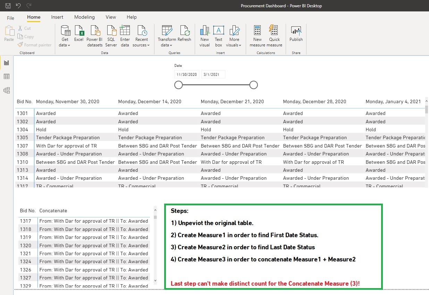The image size is (429, 295).
Task: Sort by Bid No. column in matrix
Action: pyautogui.click(x=25, y=101)
